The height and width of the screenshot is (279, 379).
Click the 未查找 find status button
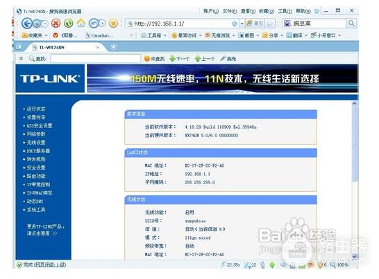click(x=154, y=59)
